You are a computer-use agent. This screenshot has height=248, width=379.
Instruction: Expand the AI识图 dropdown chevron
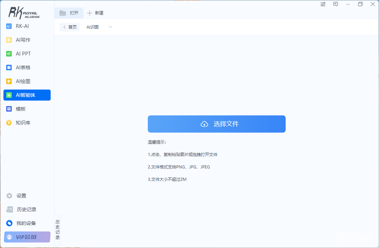110,27
